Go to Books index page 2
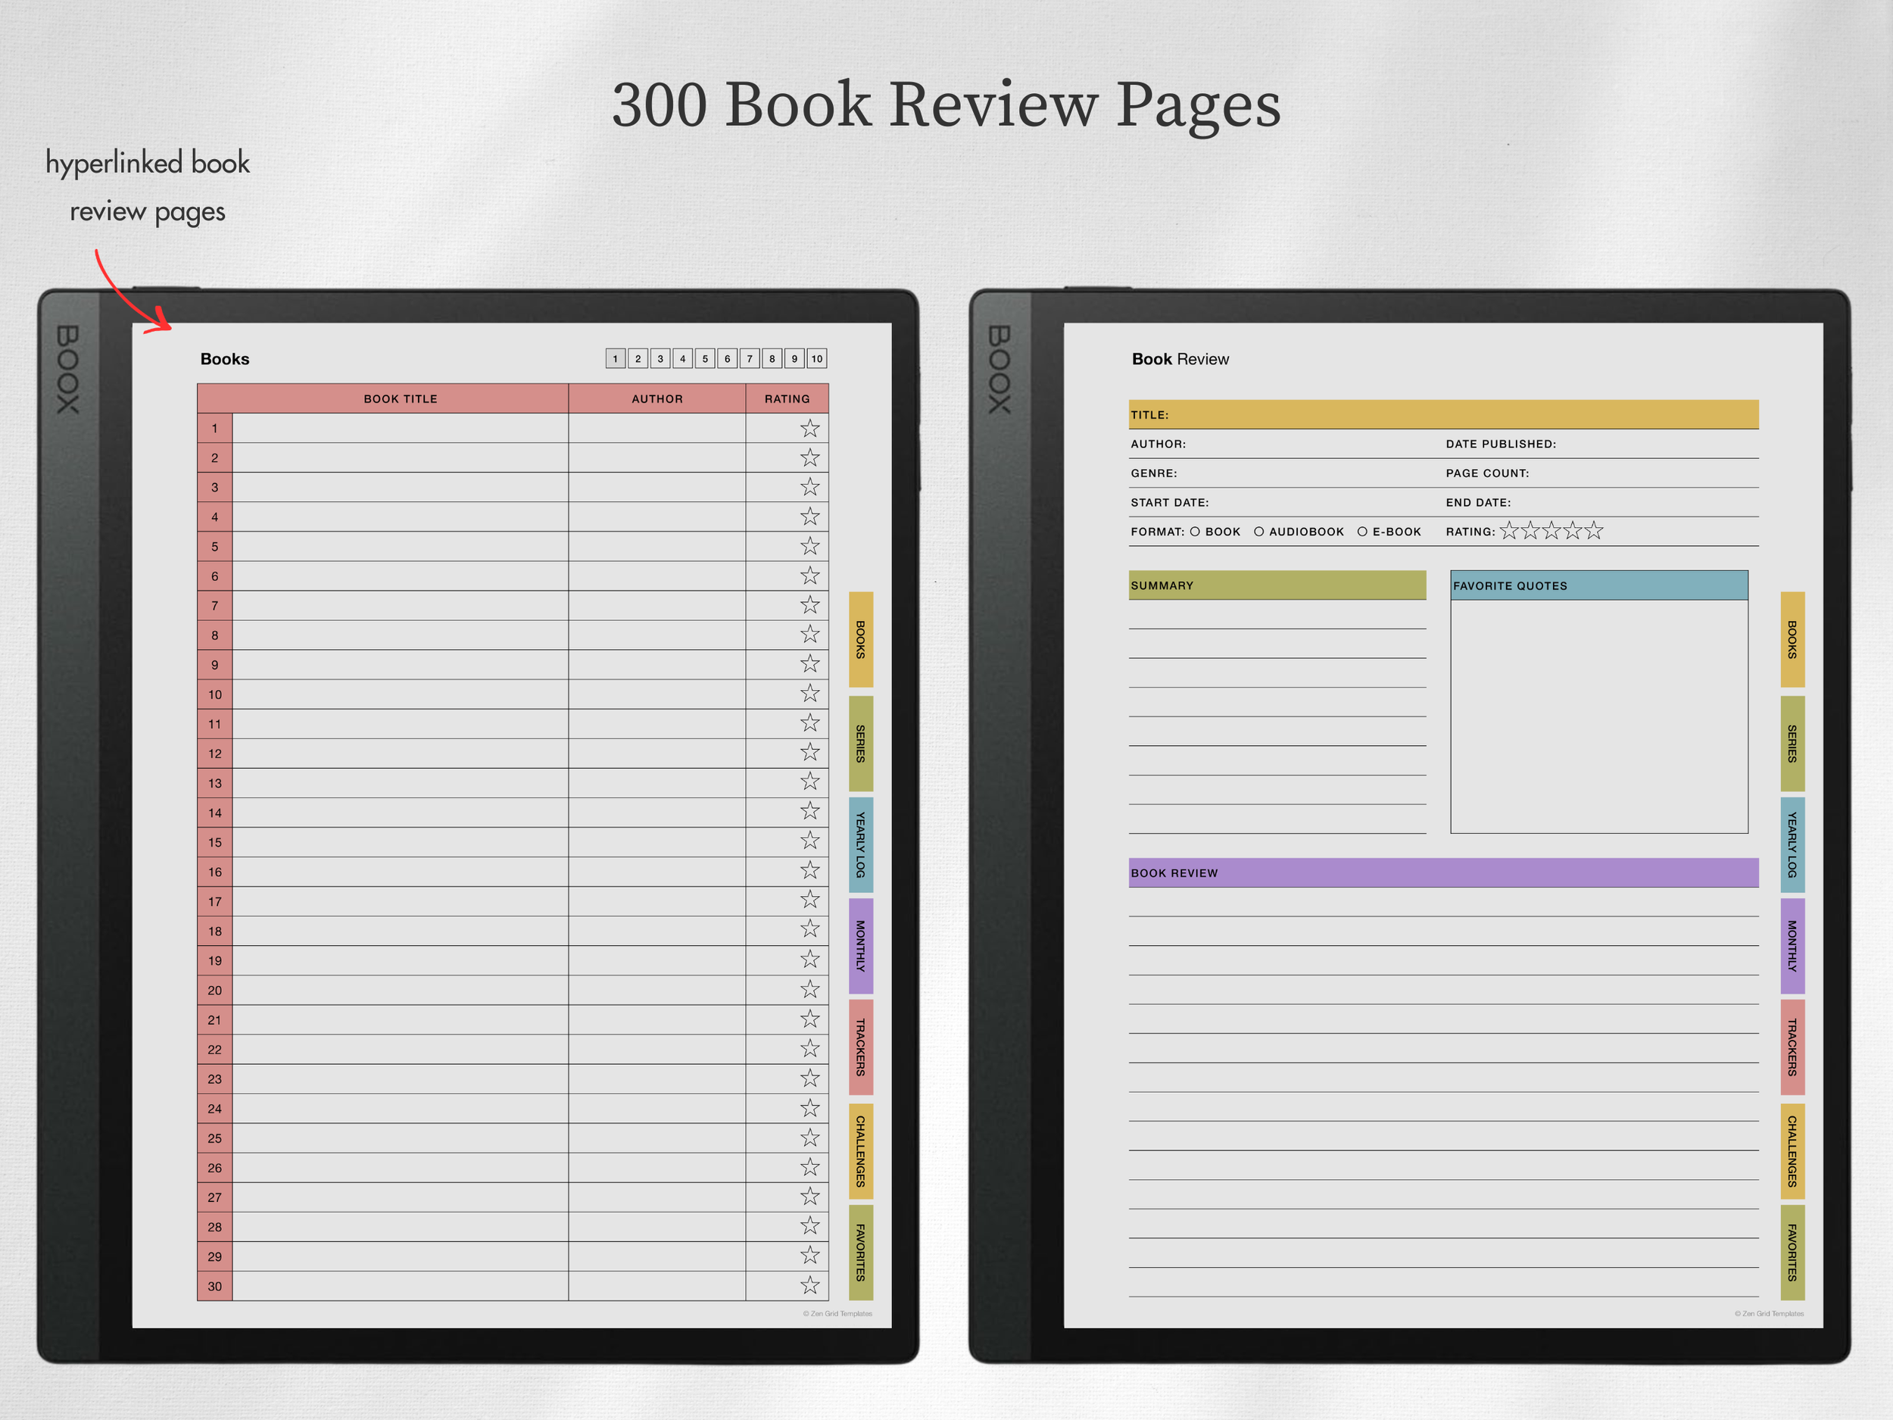The image size is (1893, 1420). [x=638, y=359]
